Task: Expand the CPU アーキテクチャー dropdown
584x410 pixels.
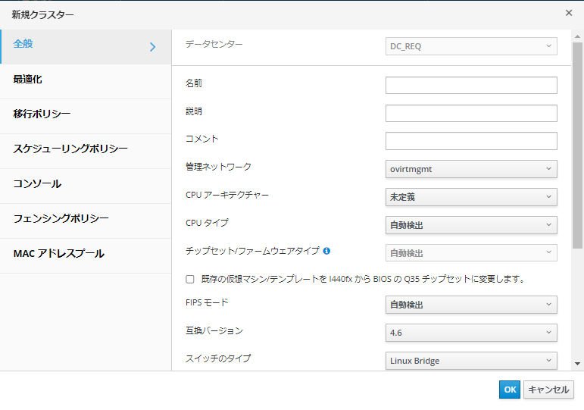Action: pyautogui.click(x=471, y=197)
